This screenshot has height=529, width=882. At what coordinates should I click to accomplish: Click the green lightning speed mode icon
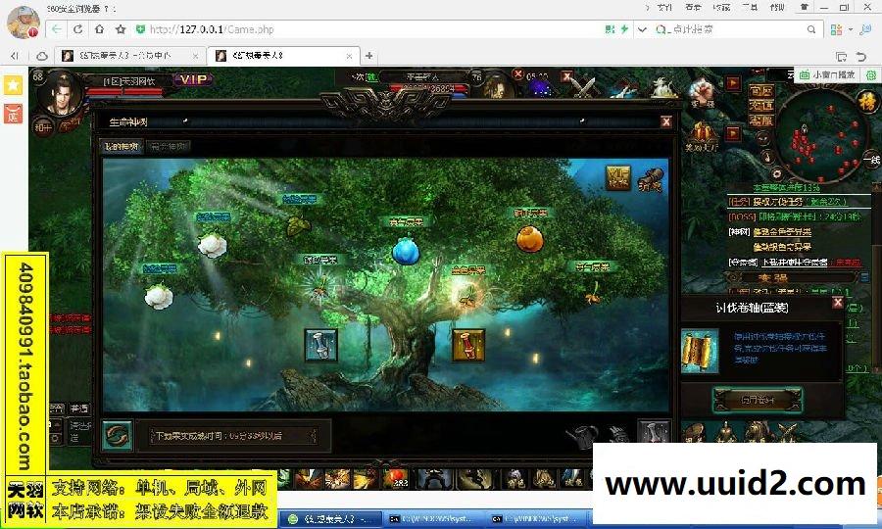click(x=624, y=29)
